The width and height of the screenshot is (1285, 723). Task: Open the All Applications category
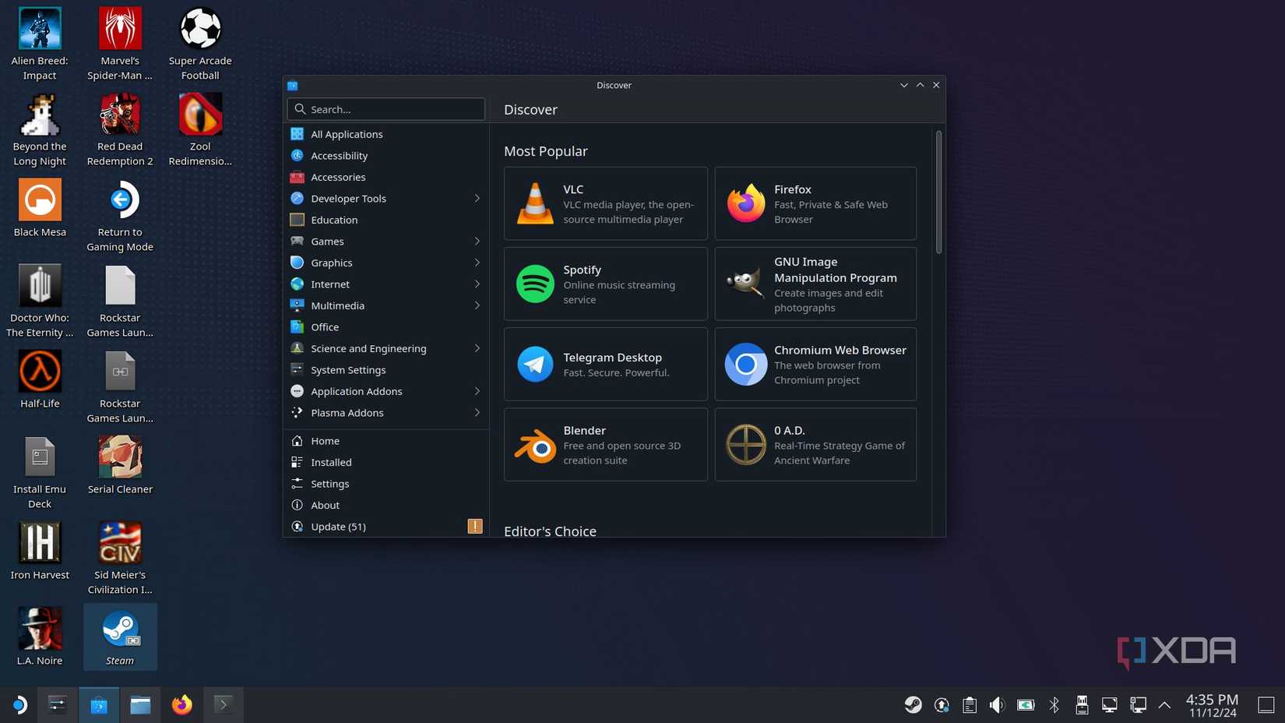347,133
